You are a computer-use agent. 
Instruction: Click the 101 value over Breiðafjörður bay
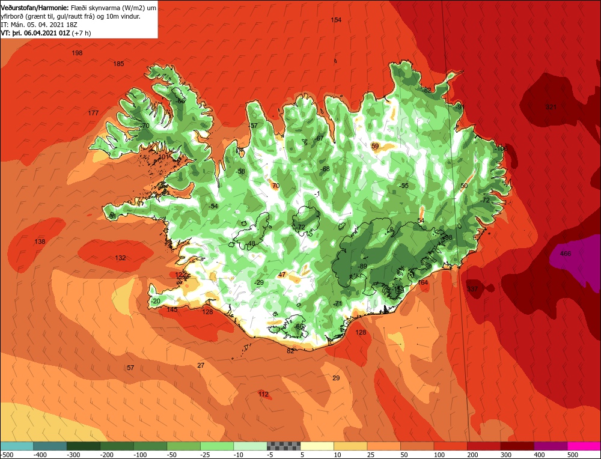click(163, 157)
